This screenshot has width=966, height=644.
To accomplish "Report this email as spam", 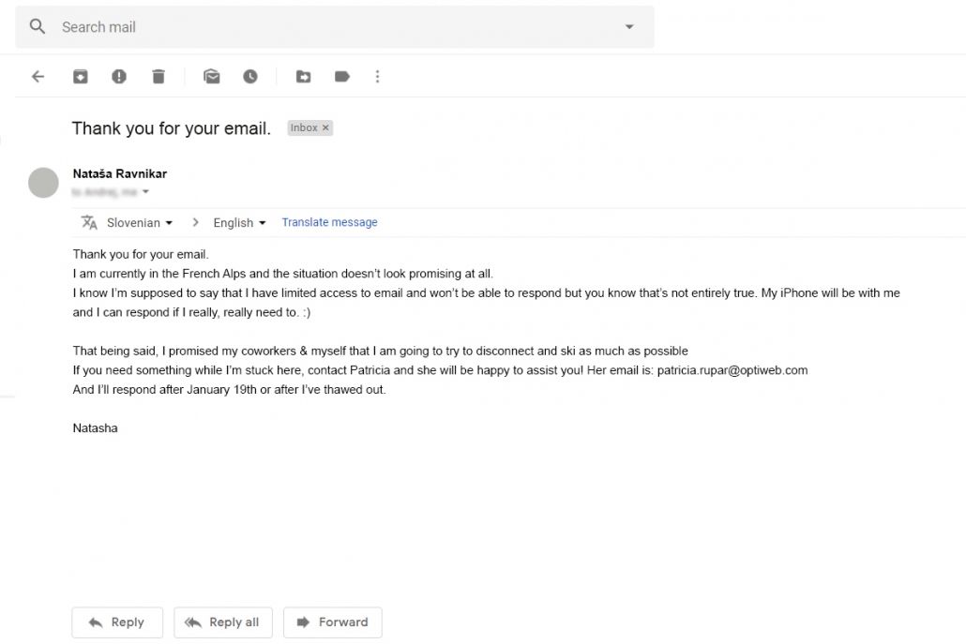I will coord(119,77).
